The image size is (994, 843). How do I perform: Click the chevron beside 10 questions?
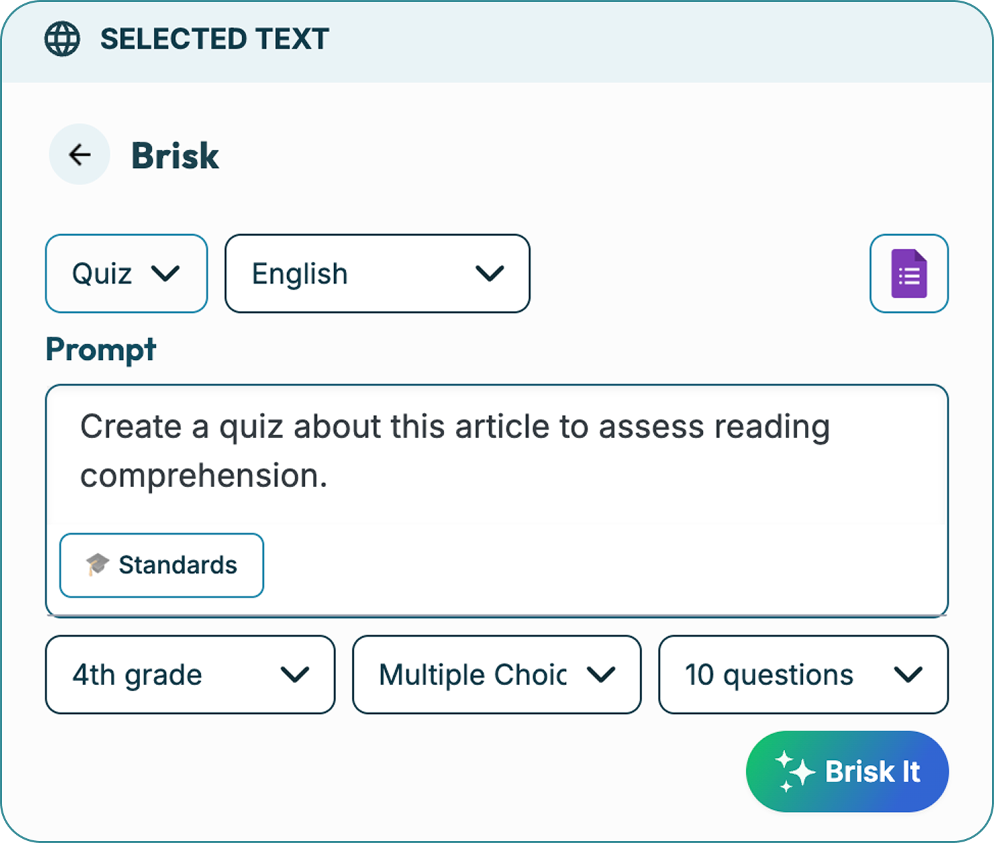click(x=908, y=675)
